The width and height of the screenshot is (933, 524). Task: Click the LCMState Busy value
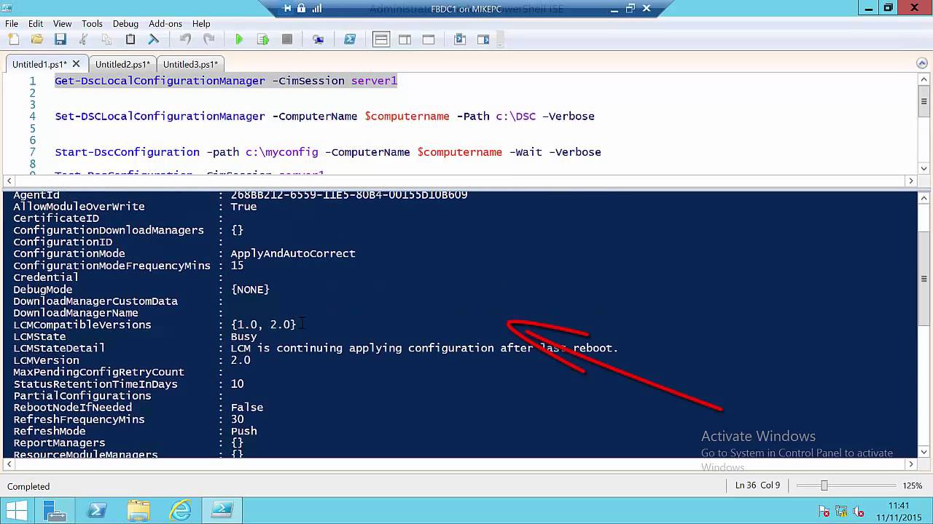coord(243,337)
